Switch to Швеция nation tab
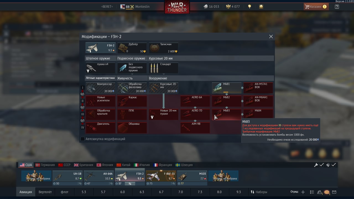Screen dimensions: 354x199 (x=184, y=165)
